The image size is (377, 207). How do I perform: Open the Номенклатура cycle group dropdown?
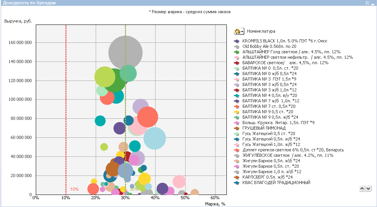coord(239,31)
